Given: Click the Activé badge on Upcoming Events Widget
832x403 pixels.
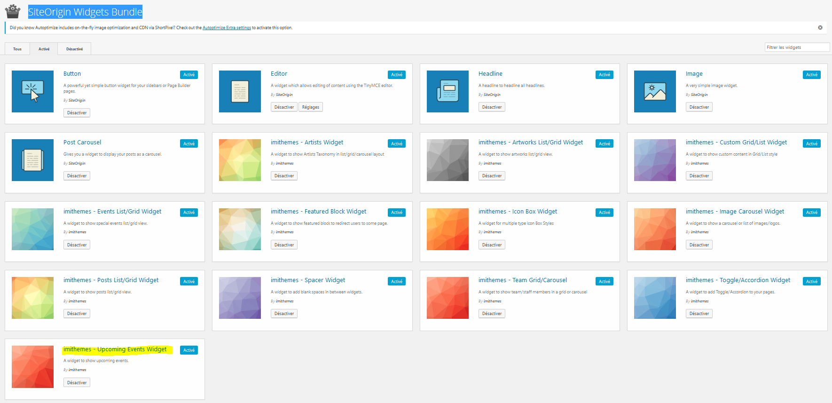Looking at the screenshot, I should click(189, 350).
